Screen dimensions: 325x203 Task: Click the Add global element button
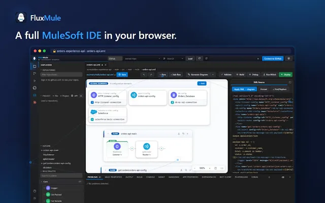(202, 83)
